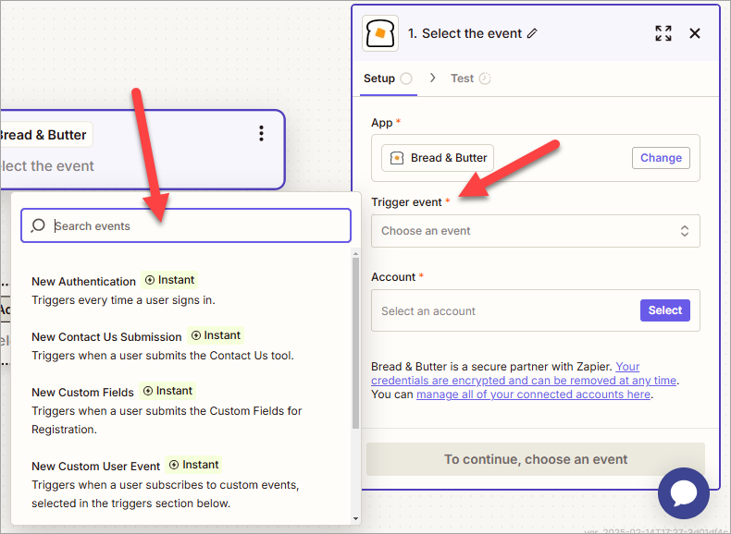Expand the panel to full screen
This screenshot has width=731, height=534.
coord(663,33)
